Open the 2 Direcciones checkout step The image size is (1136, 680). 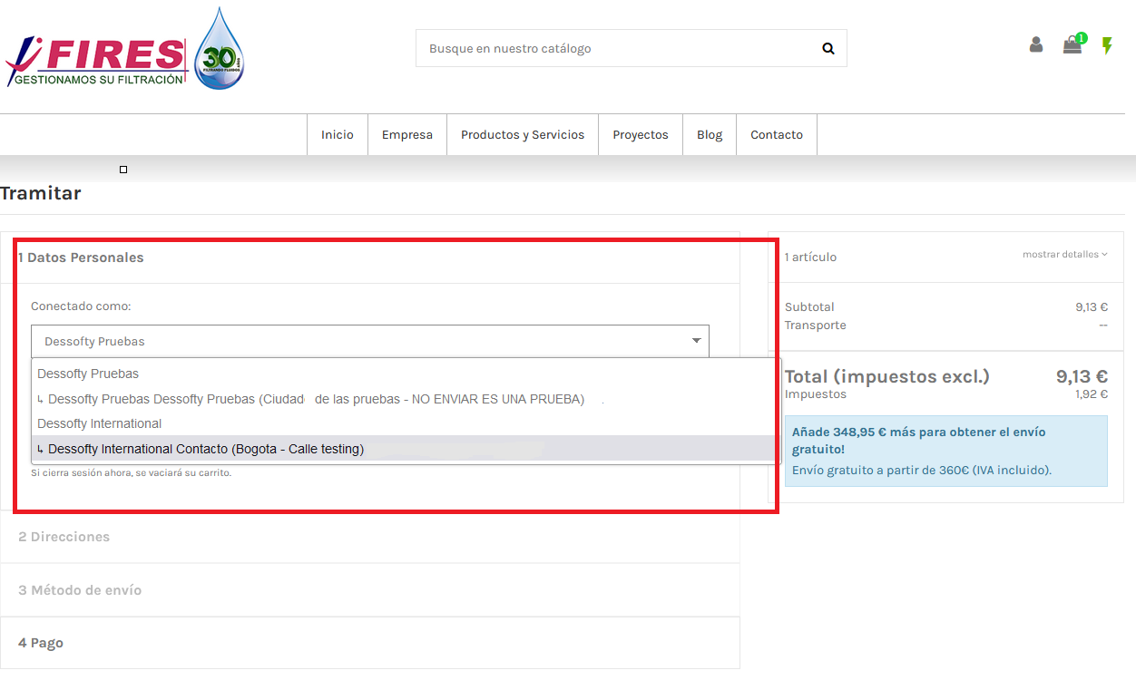point(370,537)
